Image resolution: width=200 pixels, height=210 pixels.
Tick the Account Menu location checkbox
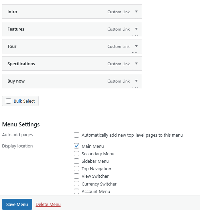coord(76,191)
